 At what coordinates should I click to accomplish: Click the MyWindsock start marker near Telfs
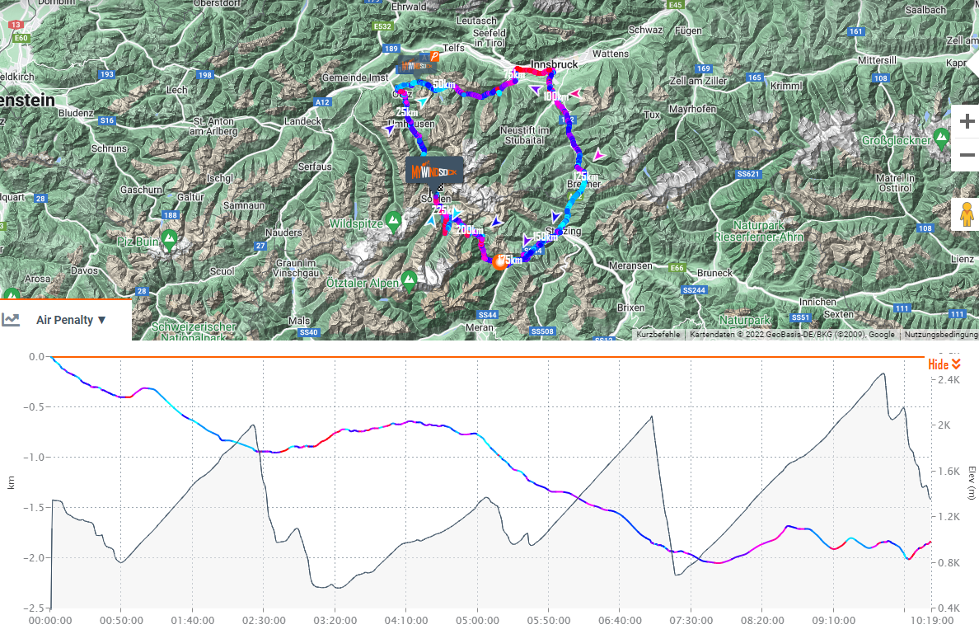click(x=414, y=64)
